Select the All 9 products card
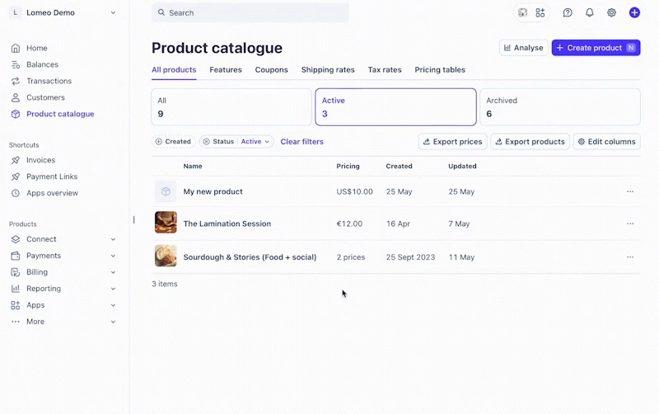Viewport: 659px width, 414px height. (x=231, y=107)
